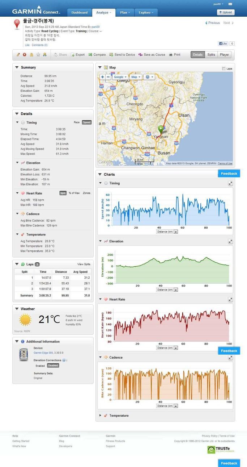Click the Garmin Edge 500 device image
The height and width of the screenshot is (467, 247).
click(24, 355)
